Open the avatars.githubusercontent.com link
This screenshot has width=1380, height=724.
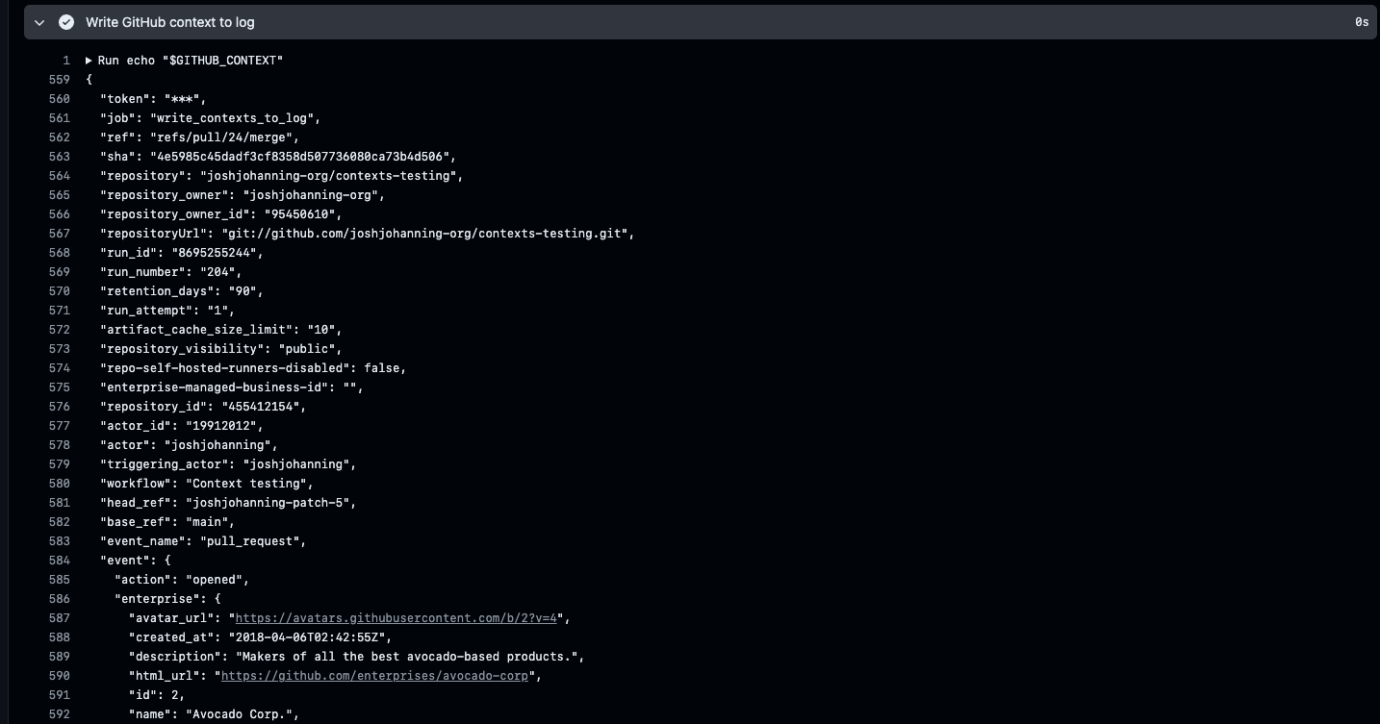tap(396, 618)
